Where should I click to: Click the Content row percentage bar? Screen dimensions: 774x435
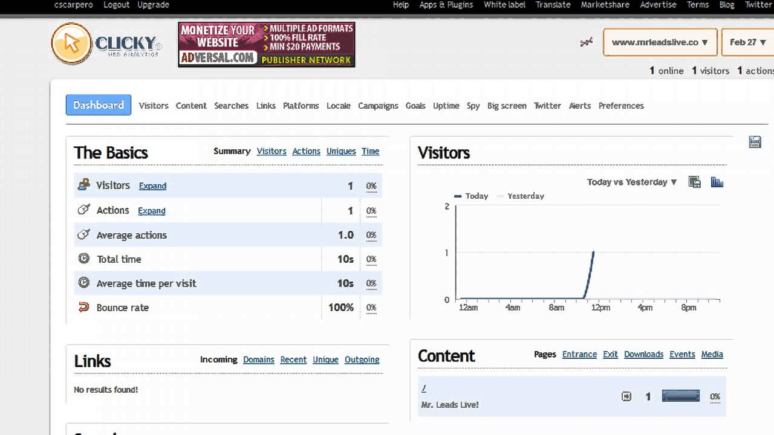point(681,396)
